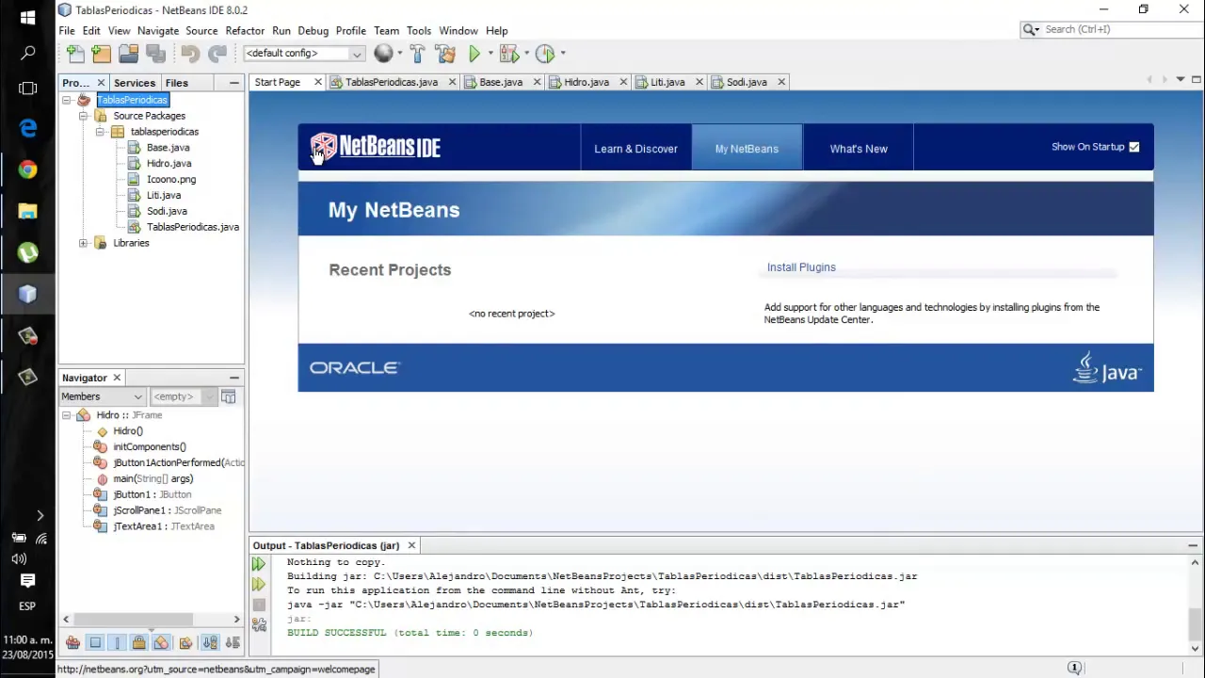Click the Save All toolbar icon
The height and width of the screenshot is (678, 1205).
click(155, 54)
